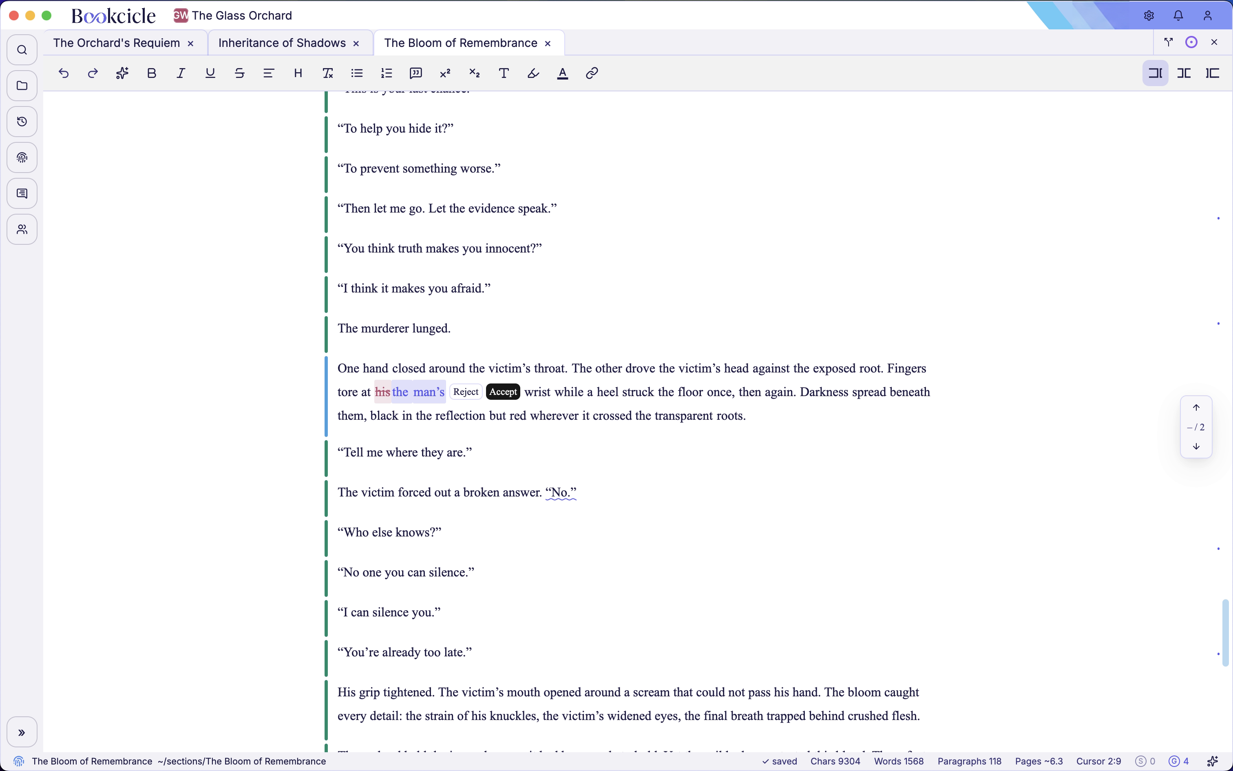The image size is (1233, 771).
Task: Click the purple circle focus icon
Action: click(x=1191, y=42)
